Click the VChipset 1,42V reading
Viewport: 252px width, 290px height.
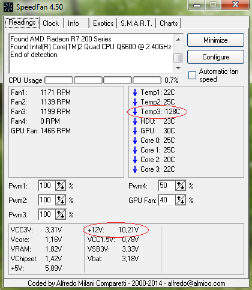[x=36, y=259]
